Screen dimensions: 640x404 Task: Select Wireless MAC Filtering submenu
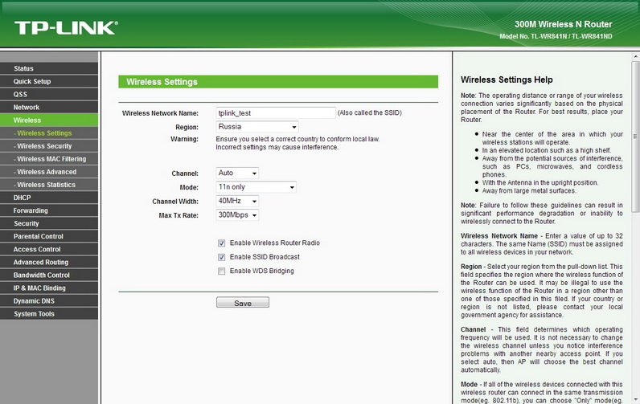51,159
